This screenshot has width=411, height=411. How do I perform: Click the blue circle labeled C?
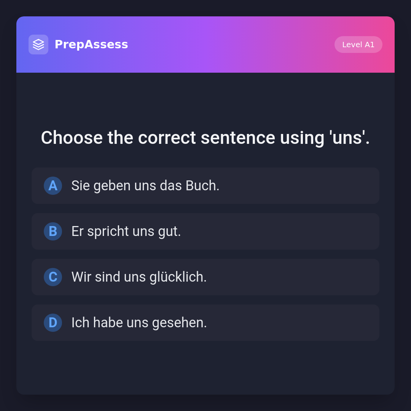pos(53,277)
